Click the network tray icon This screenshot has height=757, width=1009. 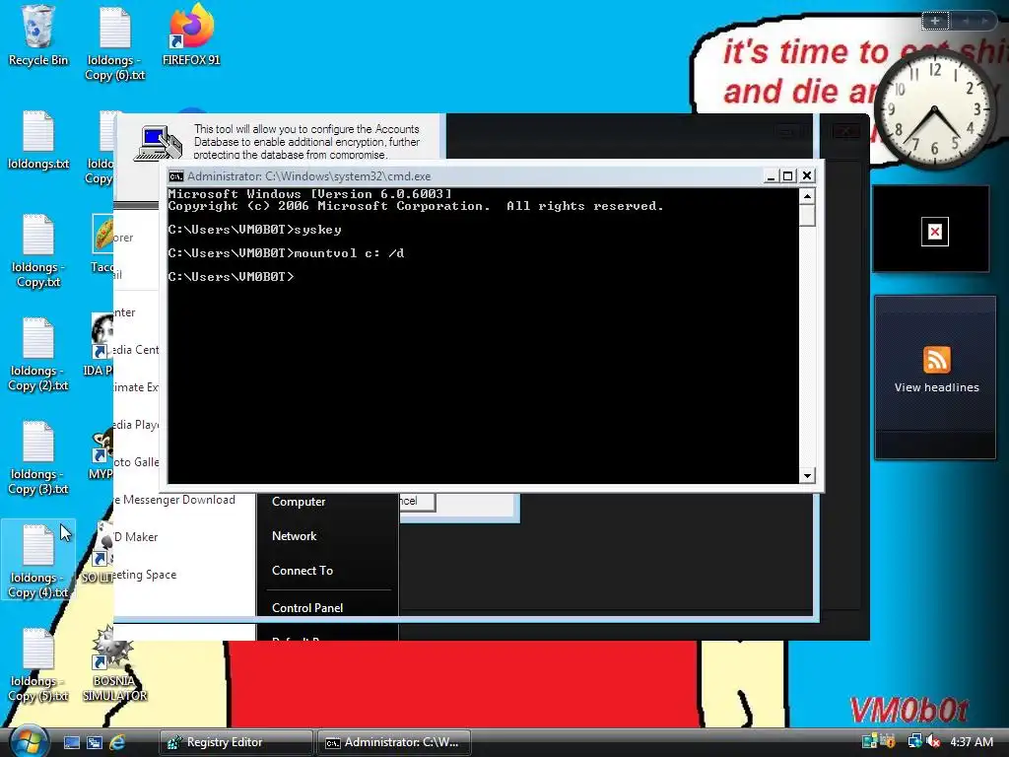(x=914, y=741)
